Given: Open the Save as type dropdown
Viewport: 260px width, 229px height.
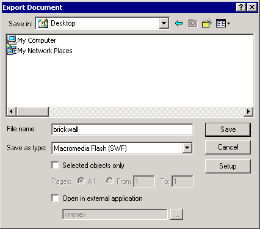Looking at the screenshot, I should click(x=187, y=148).
